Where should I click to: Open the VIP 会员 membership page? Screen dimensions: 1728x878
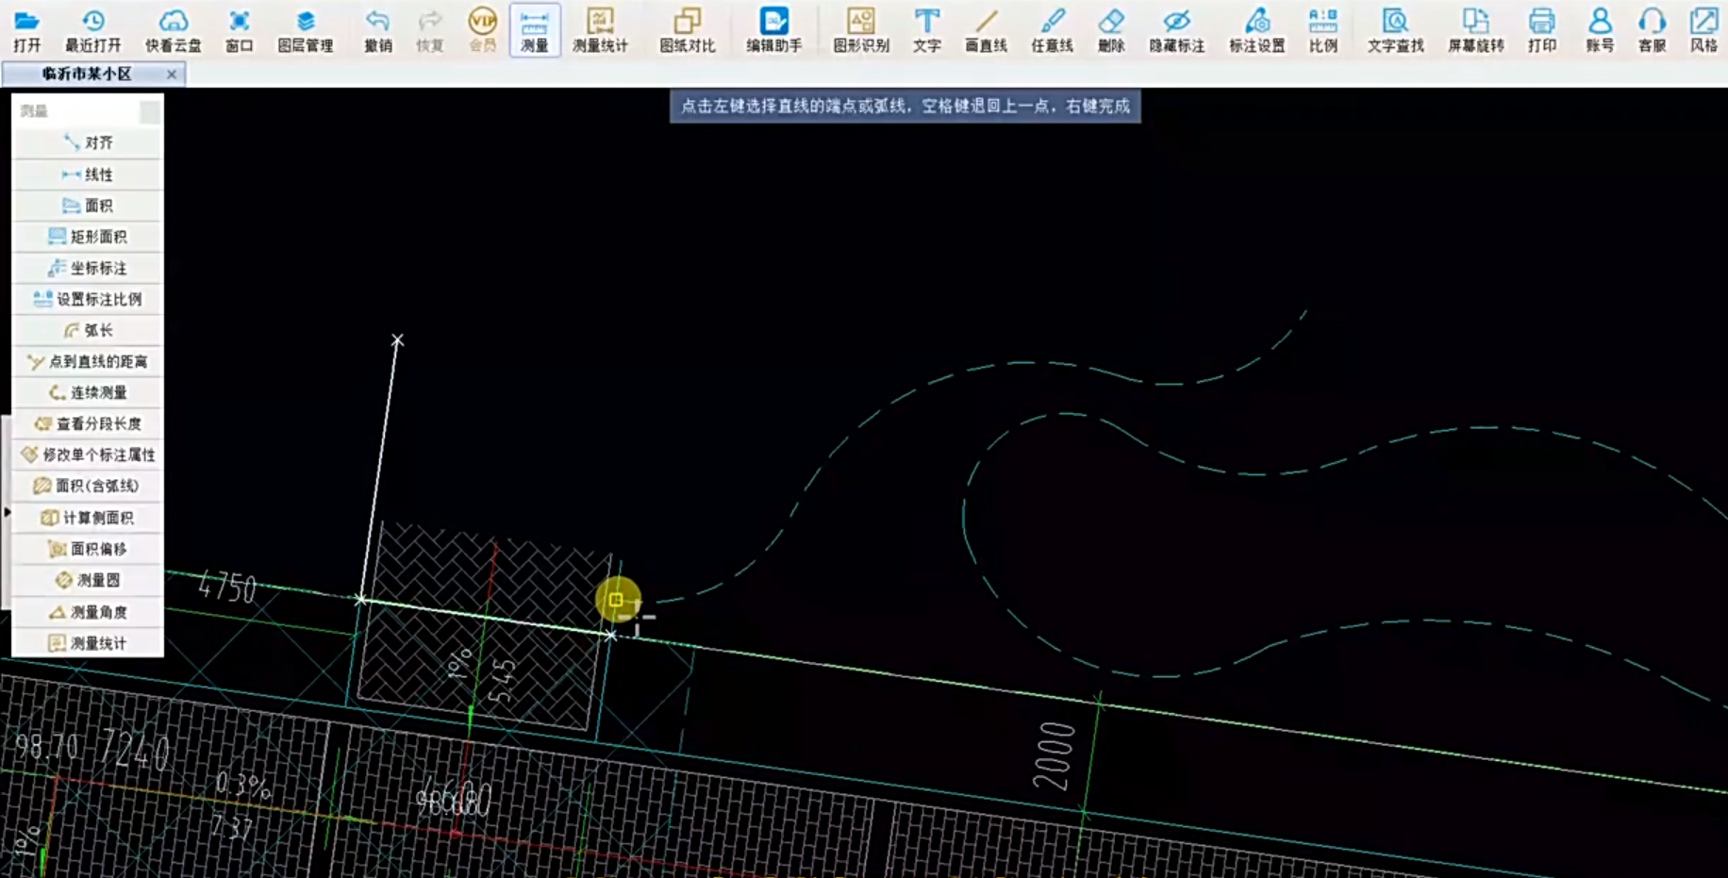click(x=482, y=29)
